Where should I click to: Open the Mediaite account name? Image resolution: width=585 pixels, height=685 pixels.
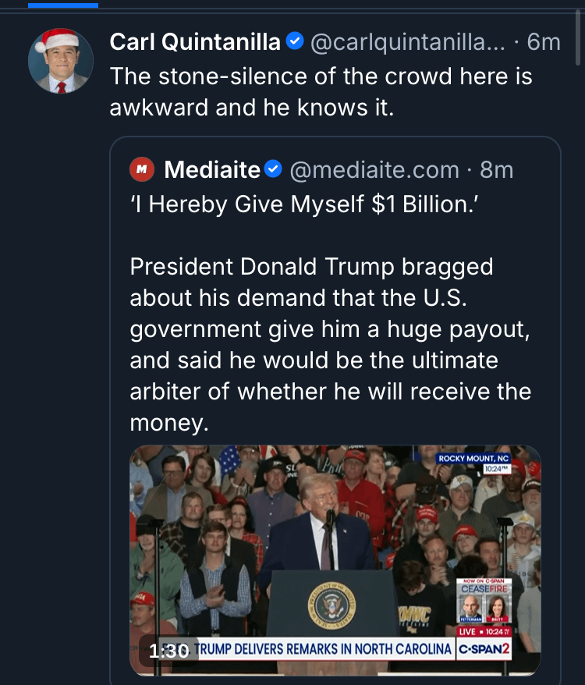coord(212,169)
